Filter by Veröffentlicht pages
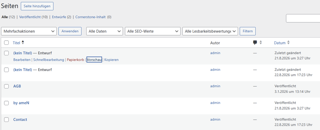Image resolution: width=320 pixels, height=130 pixels. coord(30,17)
